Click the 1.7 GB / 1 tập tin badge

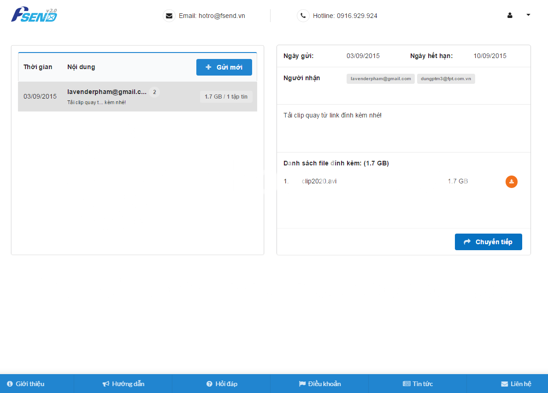[x=226, y=97]
